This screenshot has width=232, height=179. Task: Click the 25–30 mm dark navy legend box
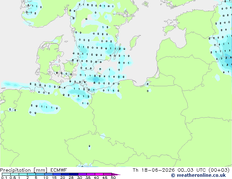point(74,174)
